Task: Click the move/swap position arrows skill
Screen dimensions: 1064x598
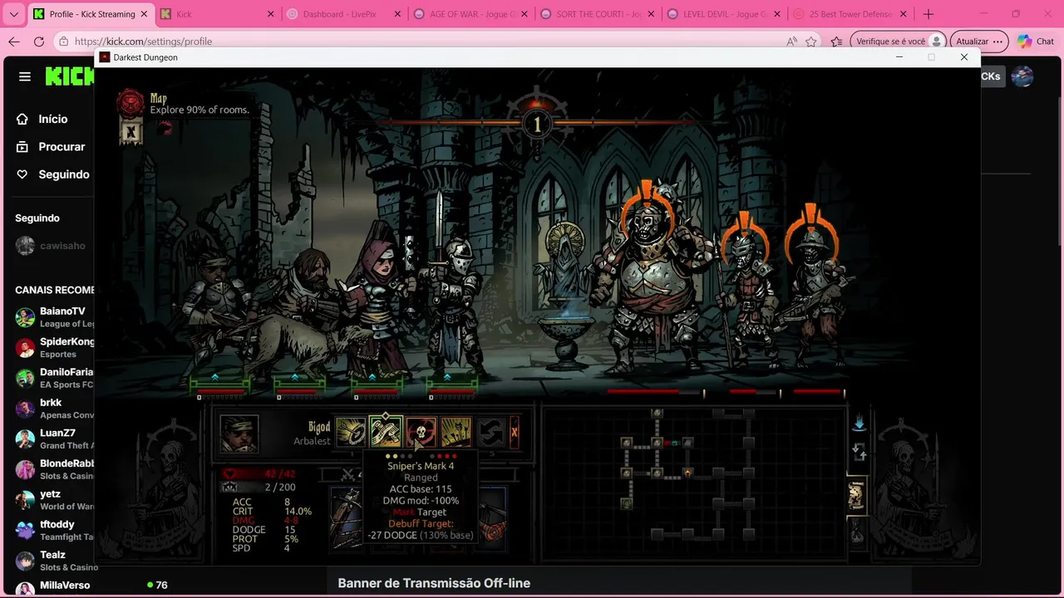Action: pyautogui.click(x=490, y=432)
